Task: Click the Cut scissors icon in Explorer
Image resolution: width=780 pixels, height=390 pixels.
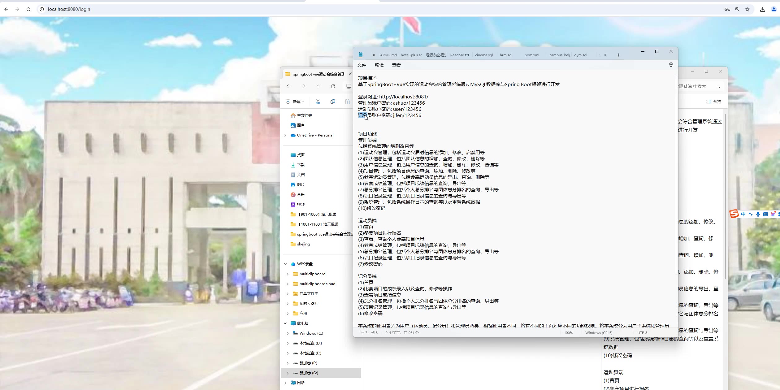Action: click(x=318, y=102)
